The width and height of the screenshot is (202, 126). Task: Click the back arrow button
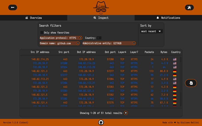[12, 7]
